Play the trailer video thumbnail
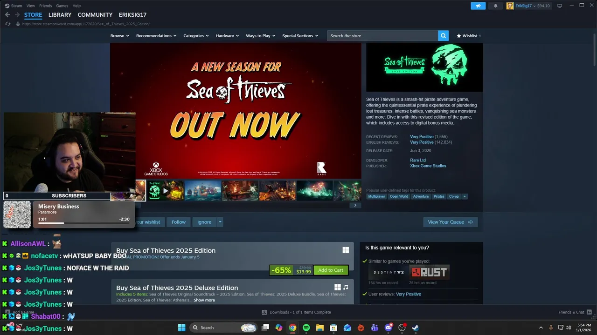The width and height of the screenshot is (597, 335). click(x=166, y=191)
